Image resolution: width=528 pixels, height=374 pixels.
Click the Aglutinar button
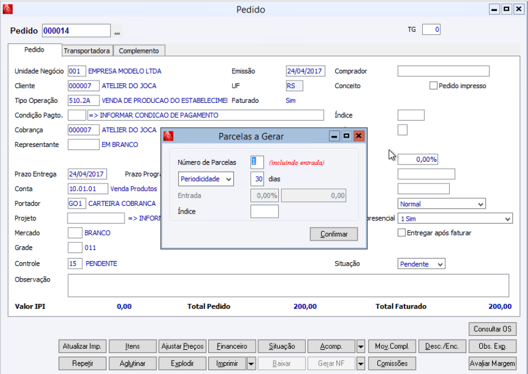tap(132, 363)
